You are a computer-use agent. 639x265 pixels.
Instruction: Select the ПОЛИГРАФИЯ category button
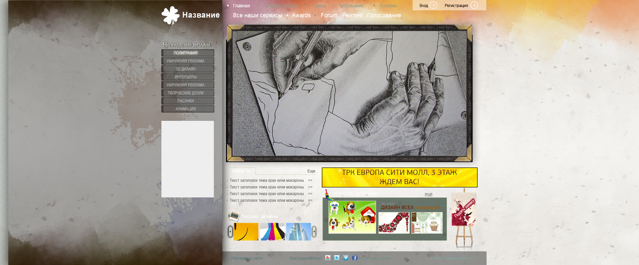tap(188, 53)
